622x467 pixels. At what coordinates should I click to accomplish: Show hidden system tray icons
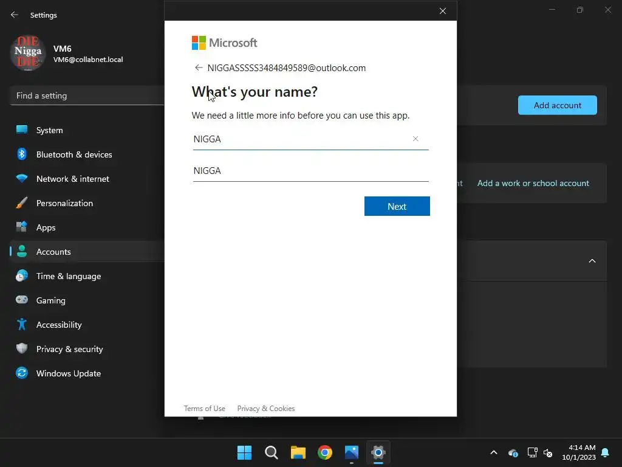pyautogui.click(x=494, y=452)
